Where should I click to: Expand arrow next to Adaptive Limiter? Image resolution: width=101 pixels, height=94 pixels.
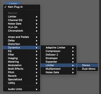(73, 48)
